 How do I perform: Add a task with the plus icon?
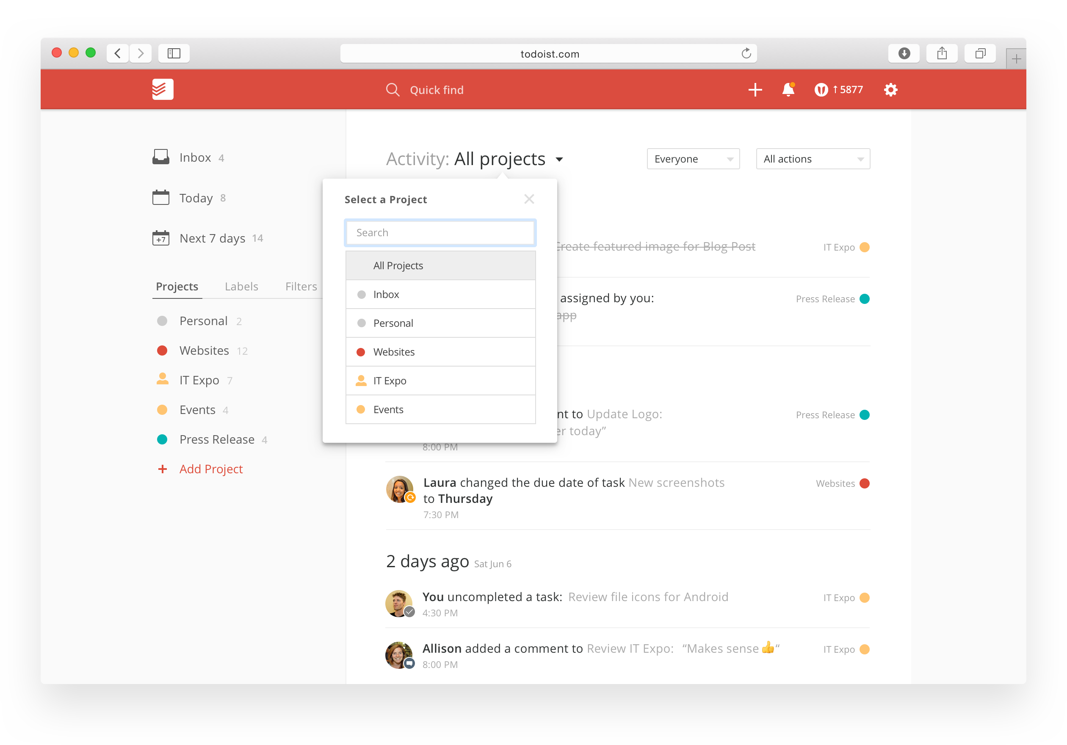[x=755, y=90]
